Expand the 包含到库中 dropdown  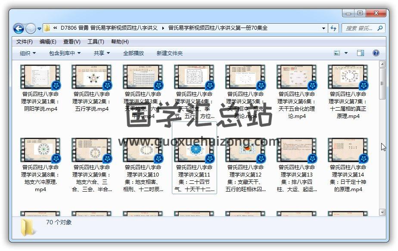pyautogui.click(x=65, y=53)
